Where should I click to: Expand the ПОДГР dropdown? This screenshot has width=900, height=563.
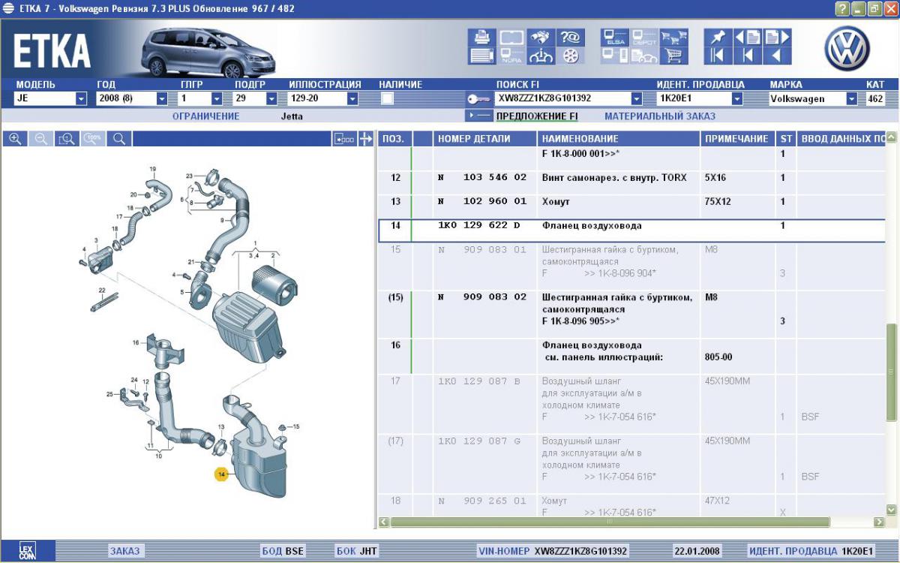(272, 98)
